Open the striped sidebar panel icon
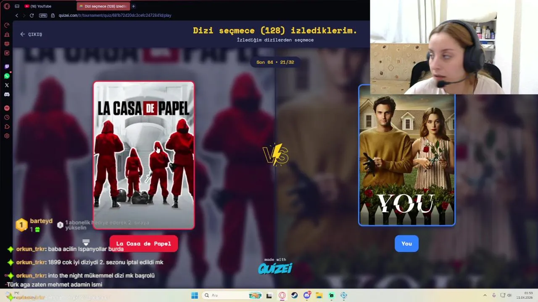Image resolution: width=538 pixels, height=302 pixels. point(7,44)
